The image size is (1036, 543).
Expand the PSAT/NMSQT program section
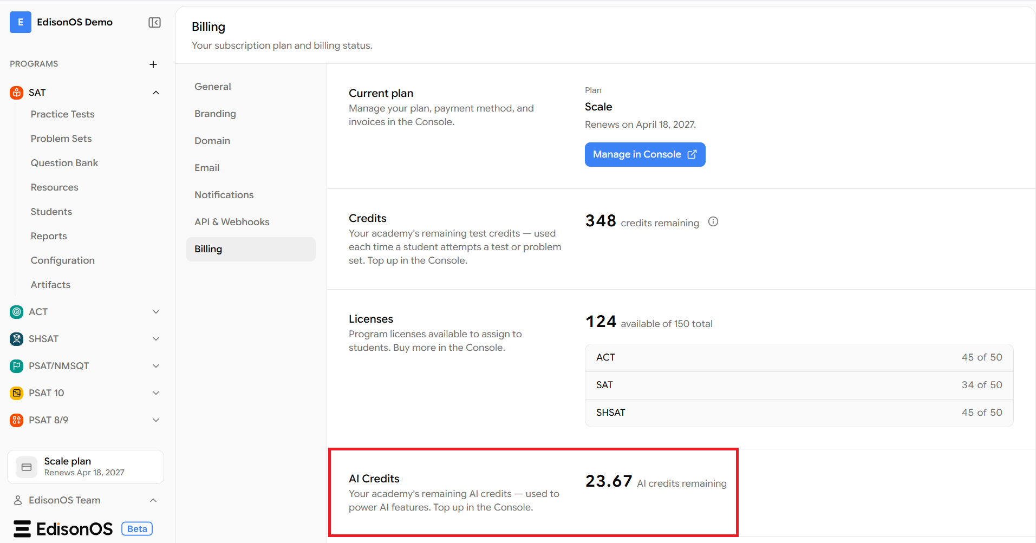[x=156, y=366]
